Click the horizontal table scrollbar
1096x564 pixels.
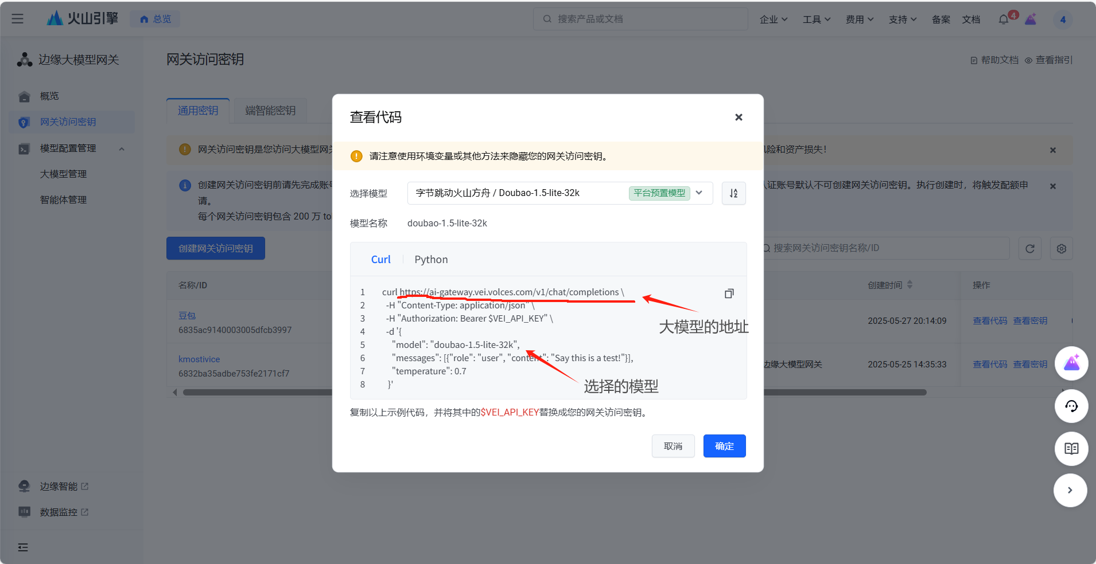554,393
